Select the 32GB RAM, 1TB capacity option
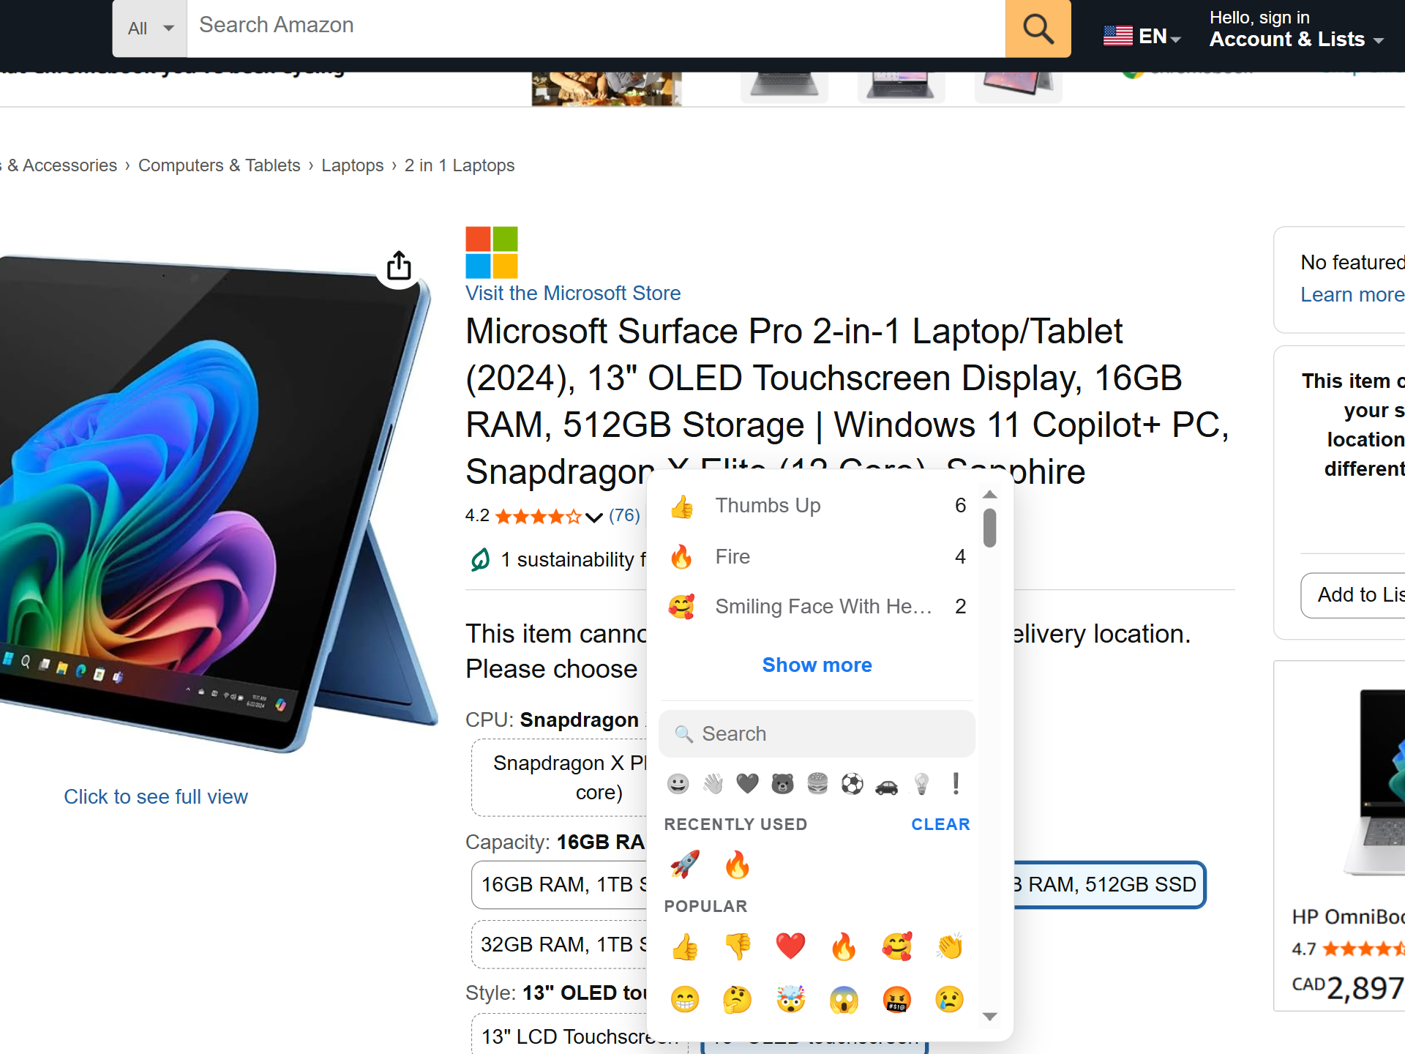1405x1054 pixels. 561,945
